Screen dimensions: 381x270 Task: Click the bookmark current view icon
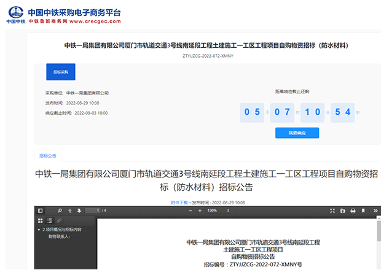click(363, 211)
